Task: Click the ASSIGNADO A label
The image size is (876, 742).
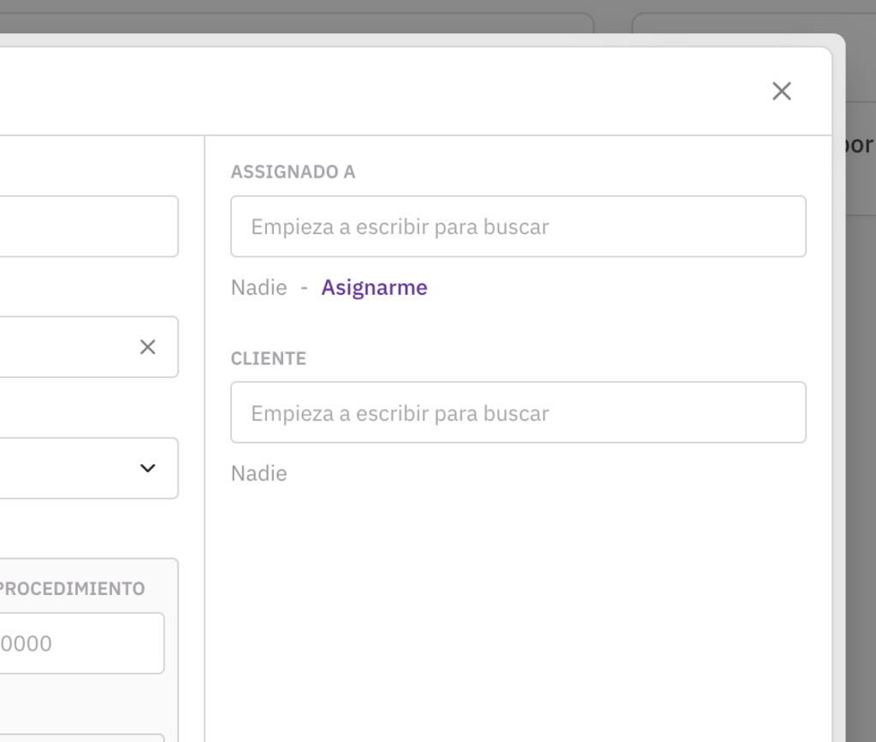Action: 293,172
